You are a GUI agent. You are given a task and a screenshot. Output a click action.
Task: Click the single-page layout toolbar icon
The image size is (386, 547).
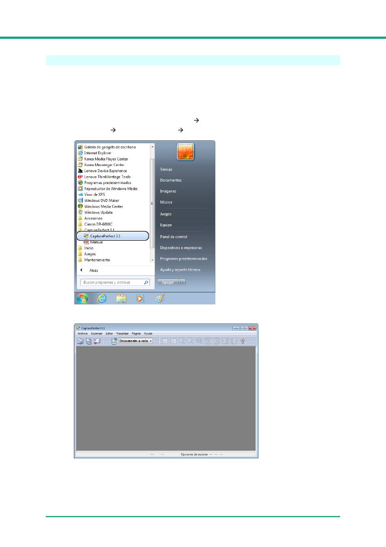tap(165, 341)
